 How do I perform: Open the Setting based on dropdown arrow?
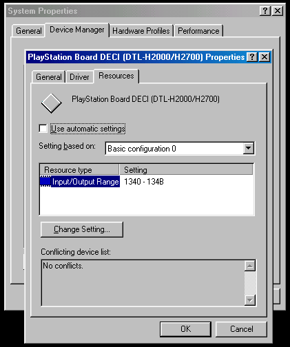pyautogui.click(x=248, y=148)
